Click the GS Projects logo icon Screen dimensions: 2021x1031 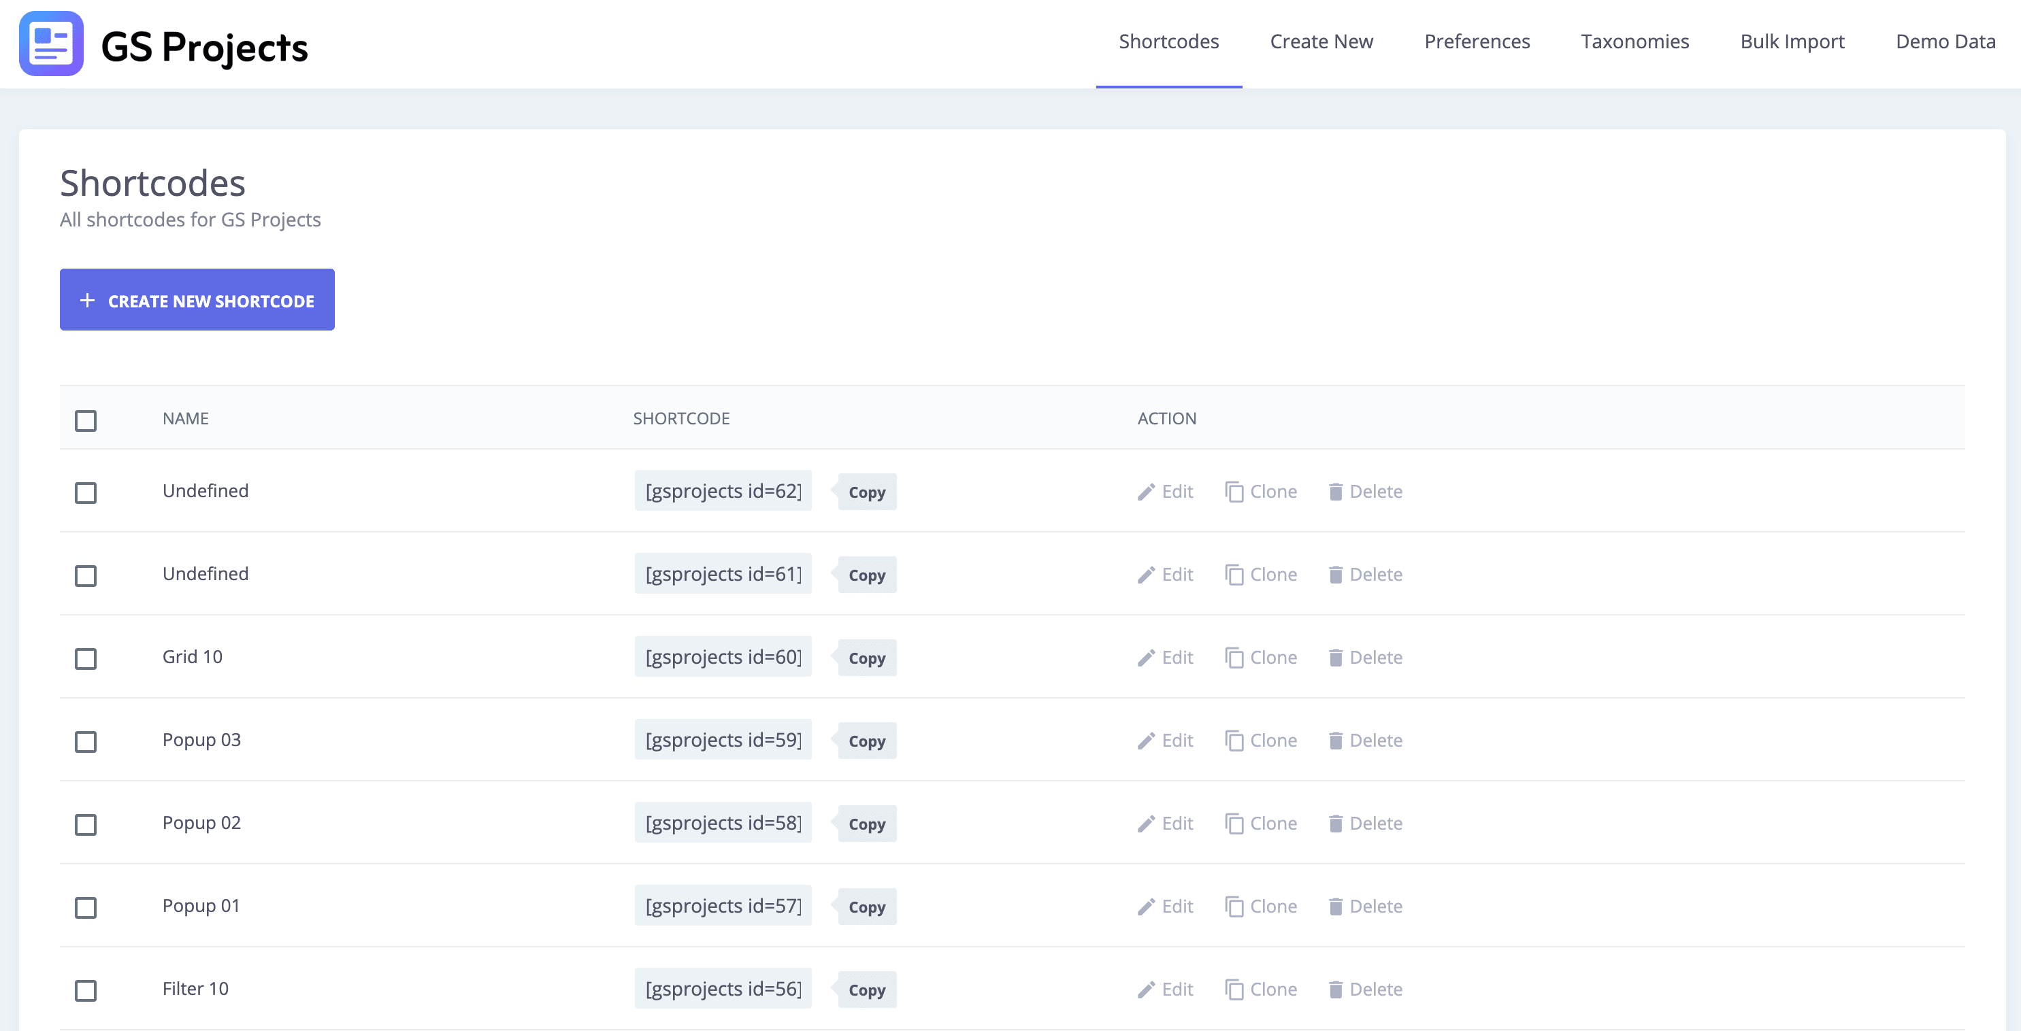point(51,44)
